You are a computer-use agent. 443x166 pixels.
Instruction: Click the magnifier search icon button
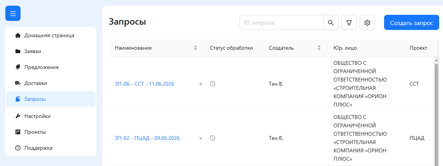point(330,22)
